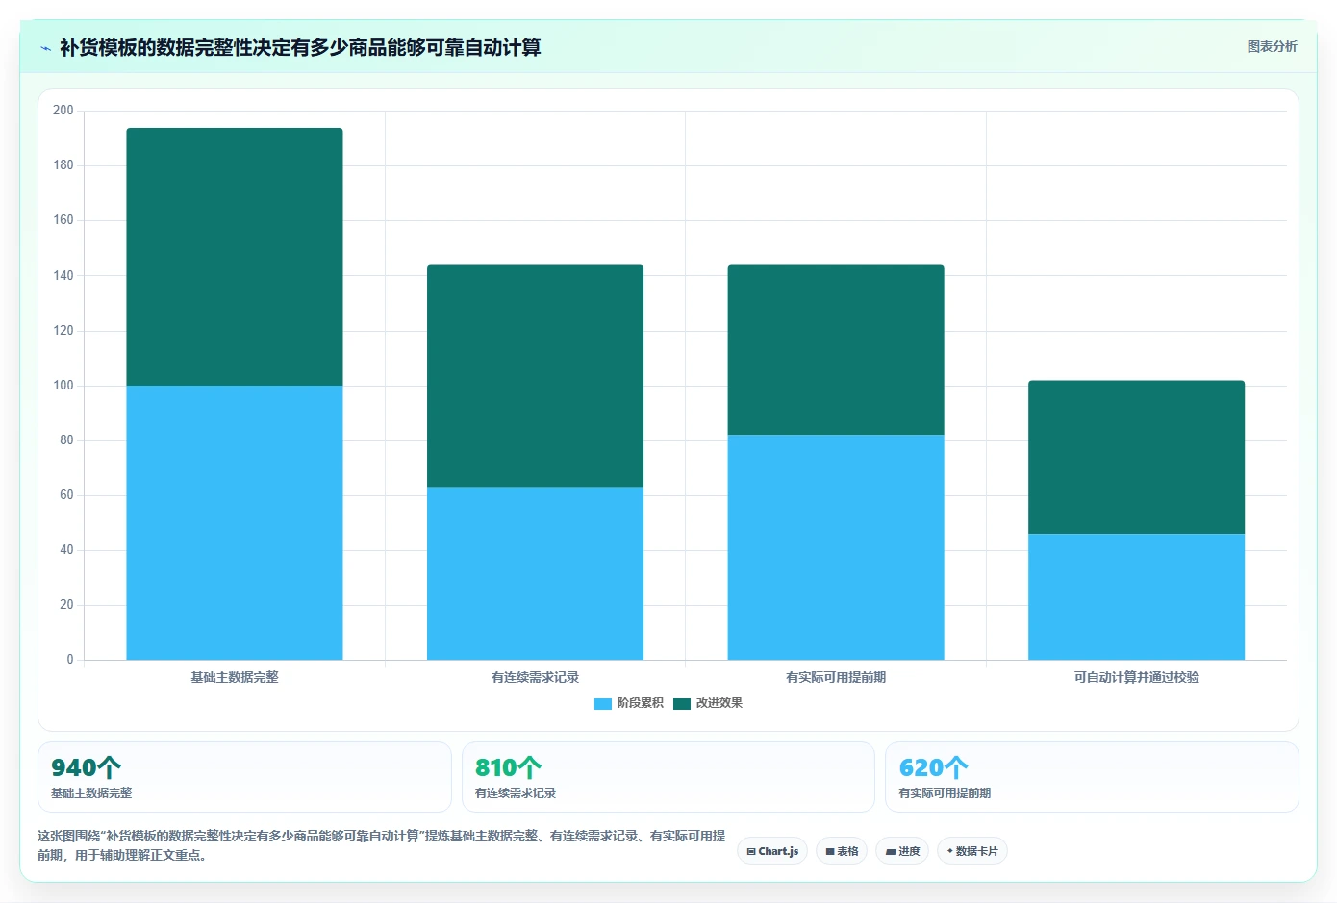Viewport: 1337px width, 903px height.
Task: Click the y-axis value 100
Action: [x=63, y=386]
